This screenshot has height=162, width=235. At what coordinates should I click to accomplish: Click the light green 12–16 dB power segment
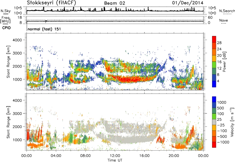(x=214, y=65)
